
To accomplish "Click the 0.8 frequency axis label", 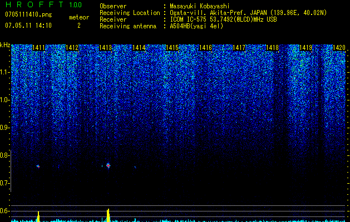I will pos(4,155).
